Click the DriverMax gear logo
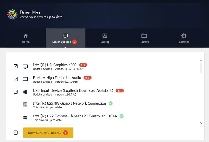This screenshot has height=142, width=209. 12,15
